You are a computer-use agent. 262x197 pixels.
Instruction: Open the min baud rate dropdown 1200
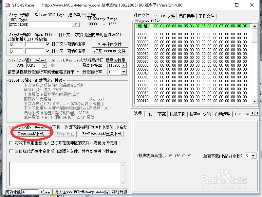124,72
